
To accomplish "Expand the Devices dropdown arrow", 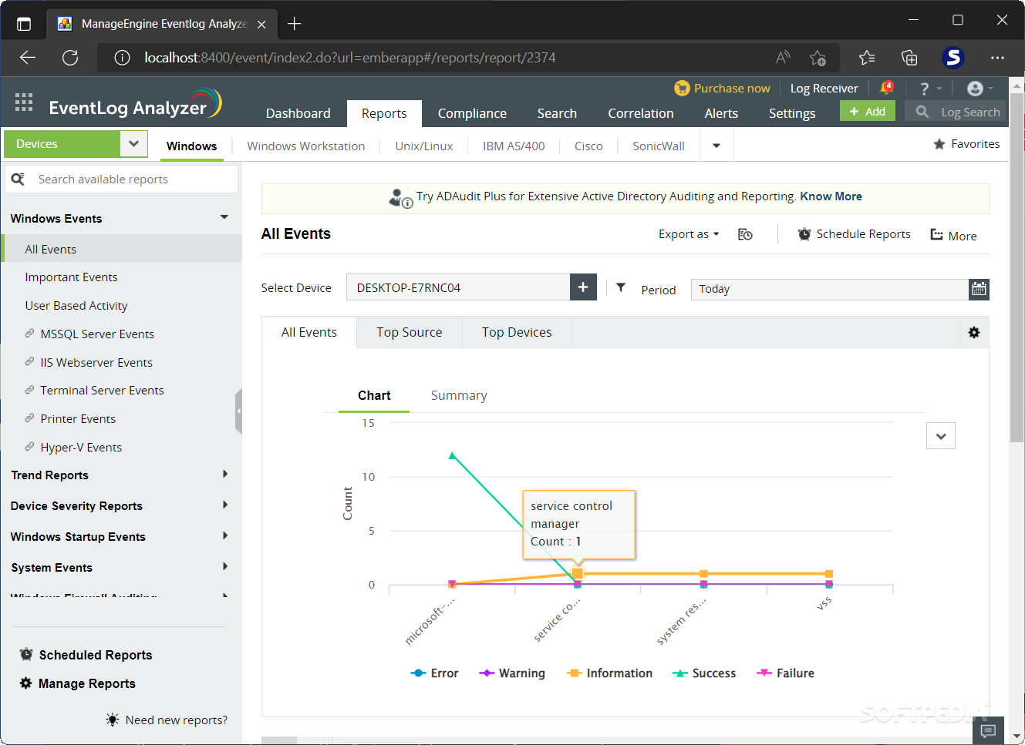I will coord(133,143).
